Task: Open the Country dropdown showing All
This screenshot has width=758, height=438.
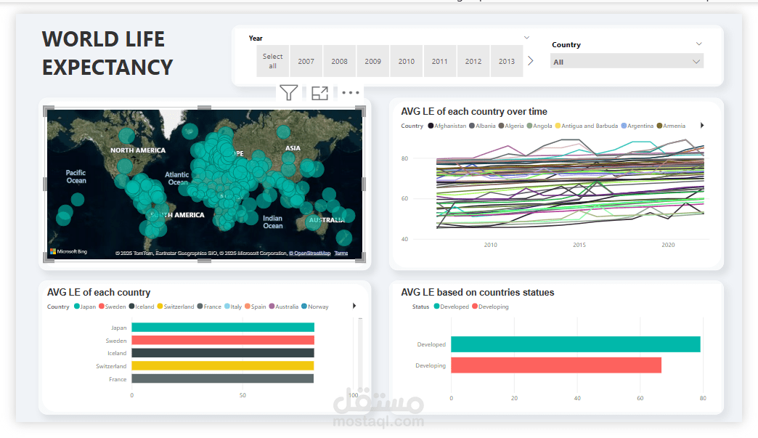Action: (626, 61)
